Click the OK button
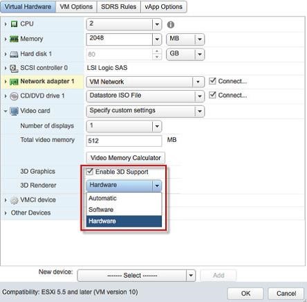This screenshot has width=307, height=302. [245, 294]
